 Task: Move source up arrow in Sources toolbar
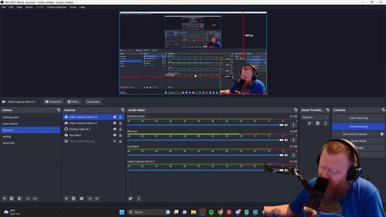pos(90,198)
